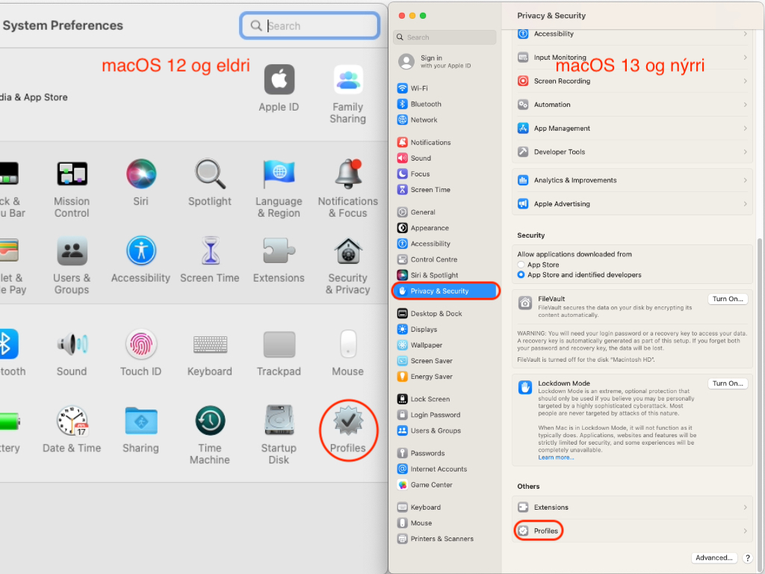Expand Apple Advertising row chevron
Image resolution: width=765 pixels, height=574 pixels.
coord(745,203)
